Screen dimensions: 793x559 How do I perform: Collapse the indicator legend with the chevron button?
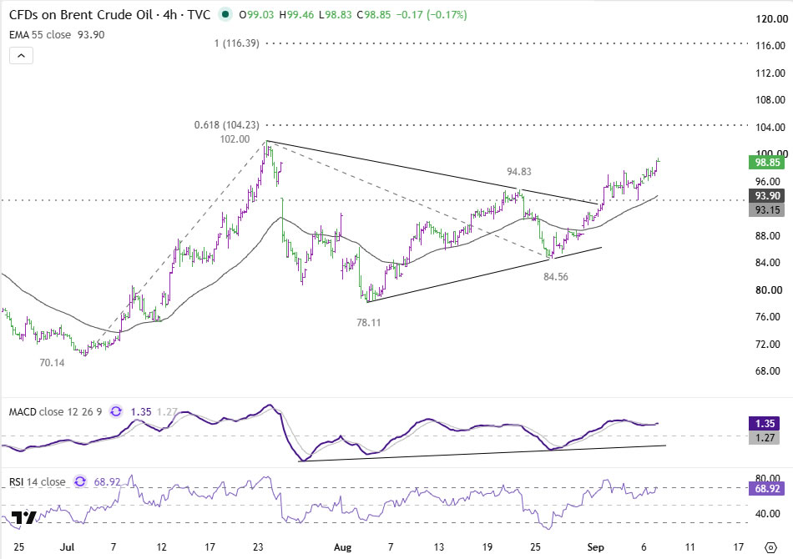(21, 56)
